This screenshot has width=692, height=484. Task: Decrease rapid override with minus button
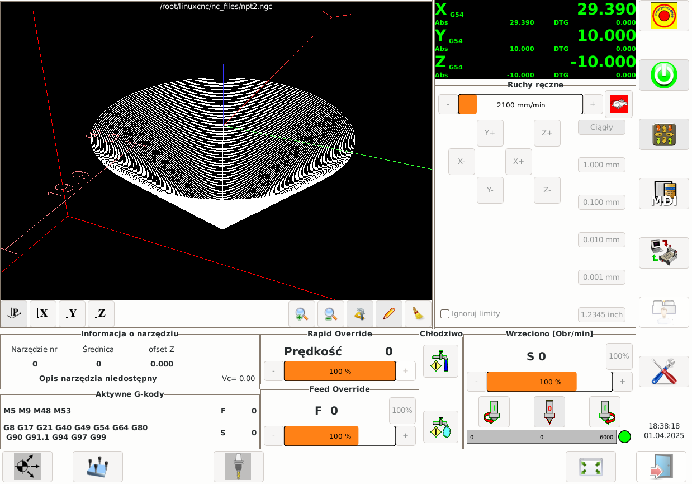[273, 371]
